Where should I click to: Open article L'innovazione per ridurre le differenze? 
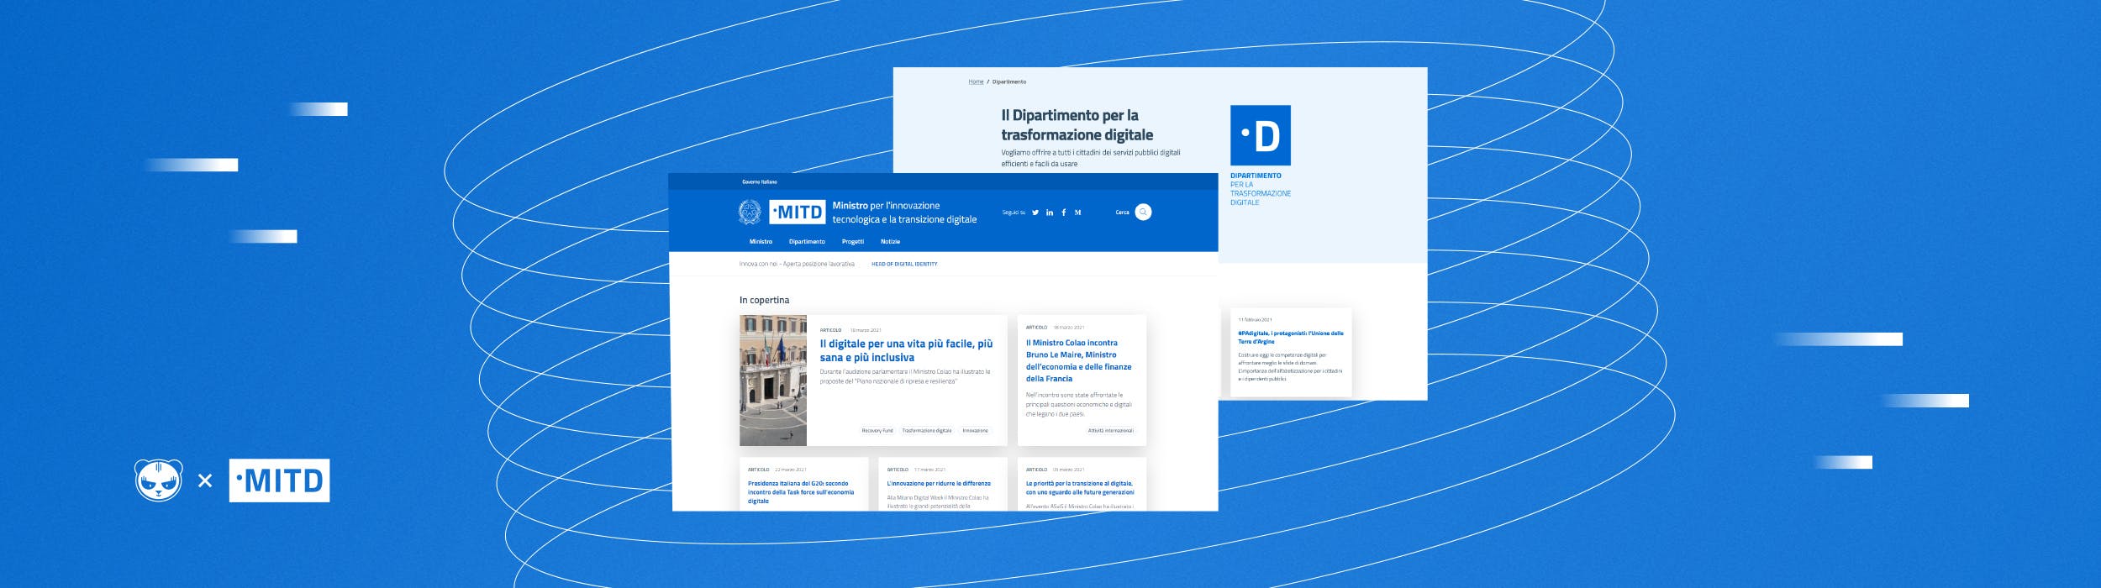coord(939,484)
